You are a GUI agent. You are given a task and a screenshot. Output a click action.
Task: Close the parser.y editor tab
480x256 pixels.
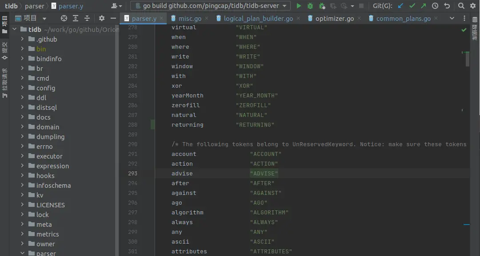(161, 19)
